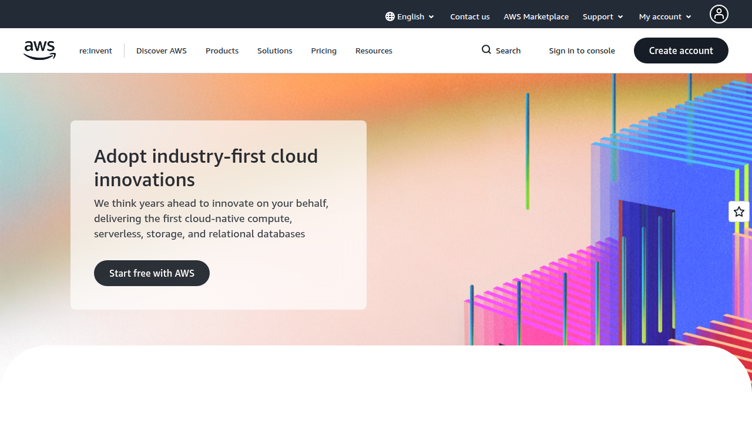Open the Discover AWS menu
The image size is (752, 423).
(x=162, y=51)
